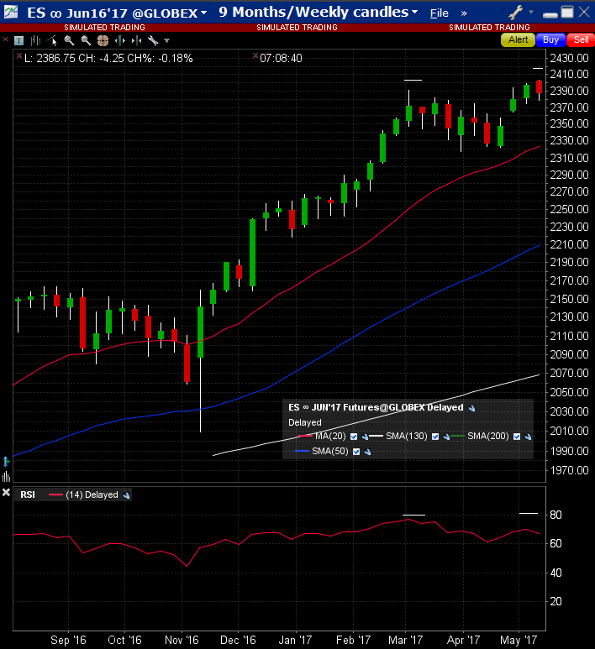Close the RSI panel
Screen dimensions: 595x649
pos(7,493)
